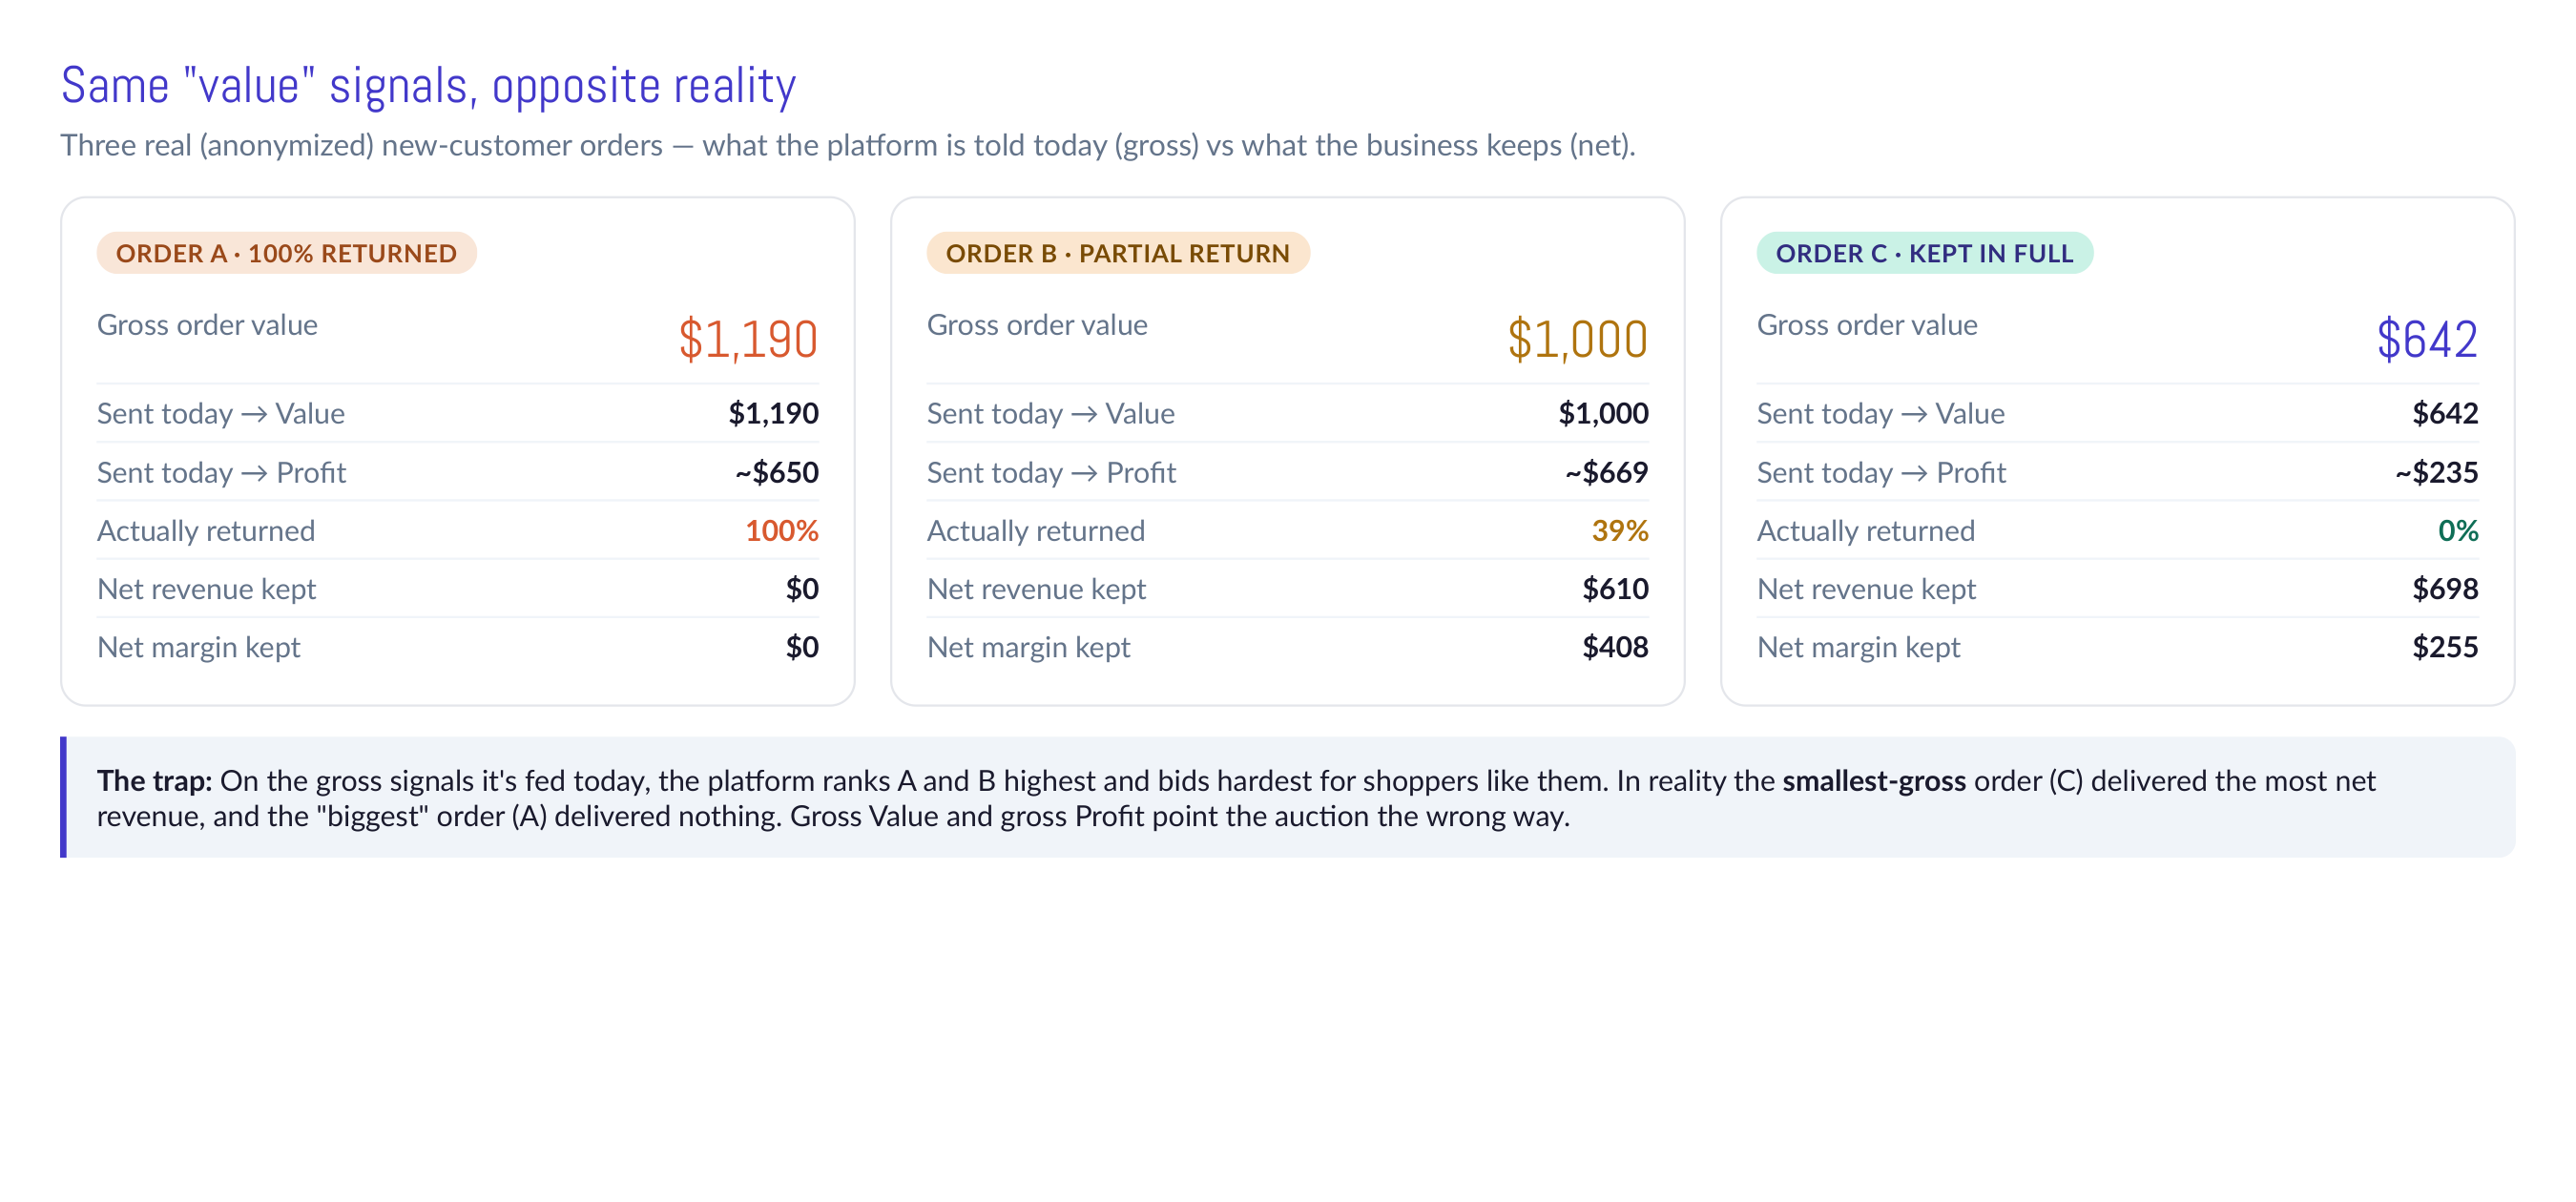Viewport: 2576px width, 1202px height.
Task: Select the $1,000 gross order value
Action: [x=1577, y=339]
